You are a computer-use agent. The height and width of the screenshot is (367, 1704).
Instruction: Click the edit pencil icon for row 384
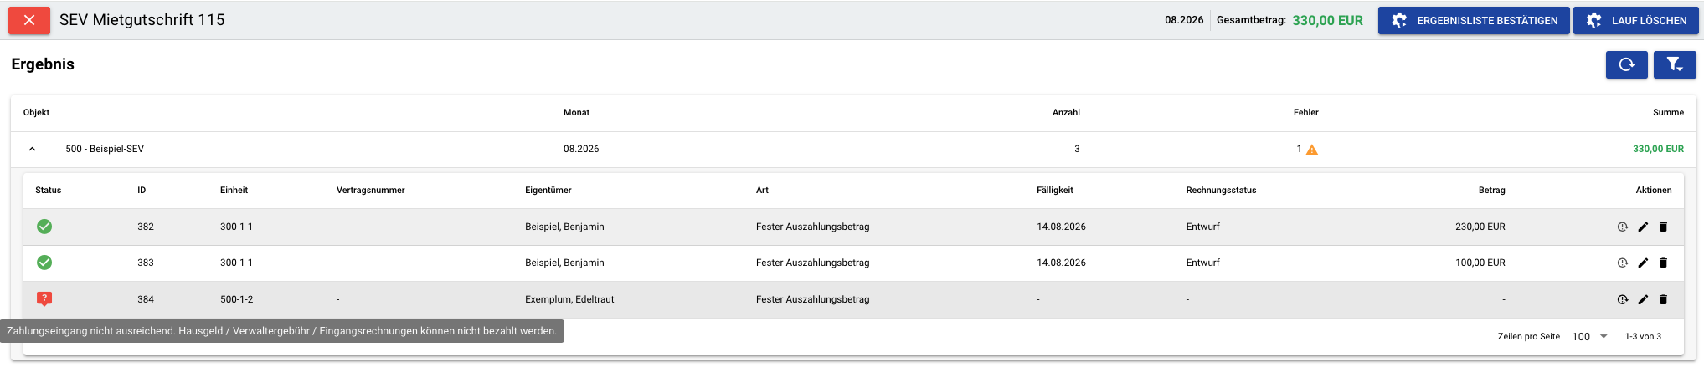pyautogui.click(x=1643, y=299)
